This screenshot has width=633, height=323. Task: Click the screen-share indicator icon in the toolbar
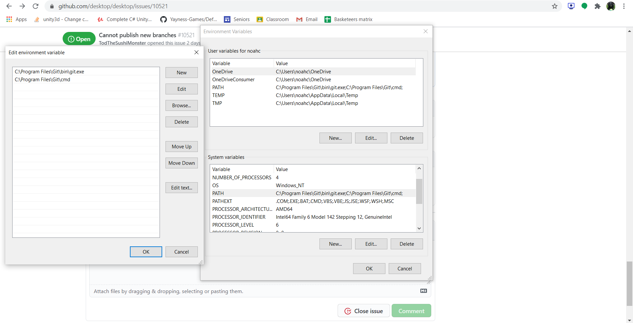(571, 6)
